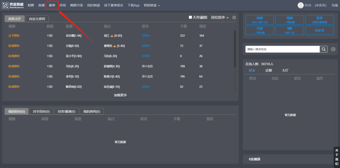Screen dimensions: 340x168
Task: Select the 好友 tab
Action: click(252, 71)
